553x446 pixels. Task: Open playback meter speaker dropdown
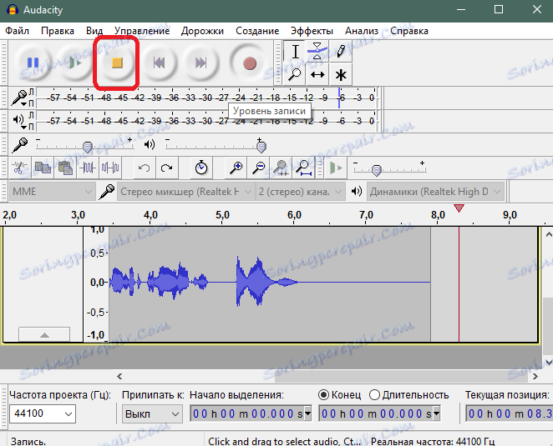[x=19, y=121]
